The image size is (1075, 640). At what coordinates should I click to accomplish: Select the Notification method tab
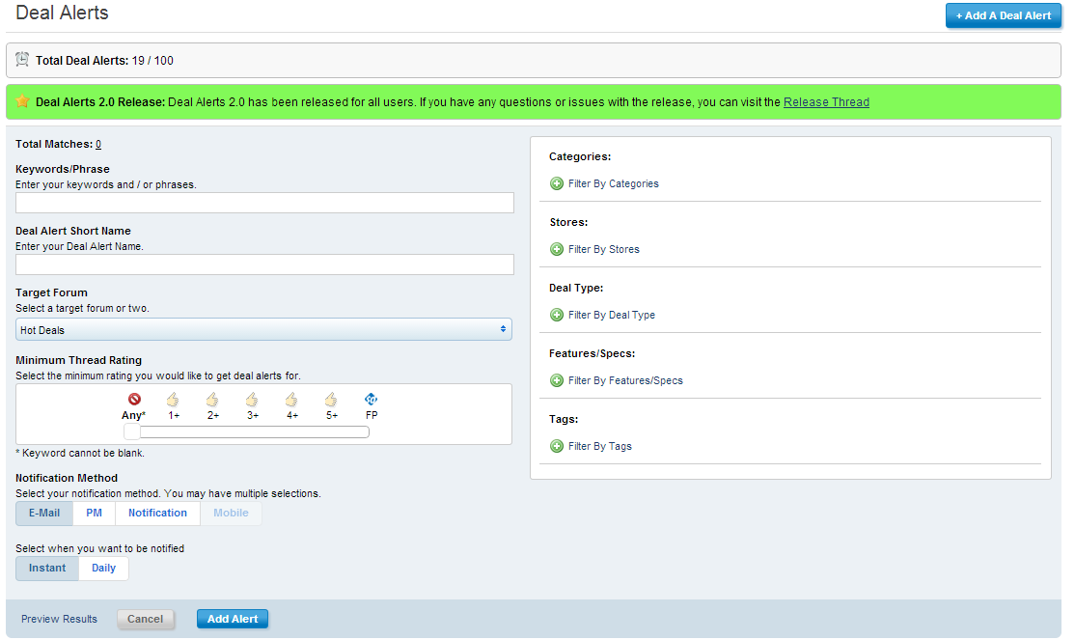pos(157,514)
